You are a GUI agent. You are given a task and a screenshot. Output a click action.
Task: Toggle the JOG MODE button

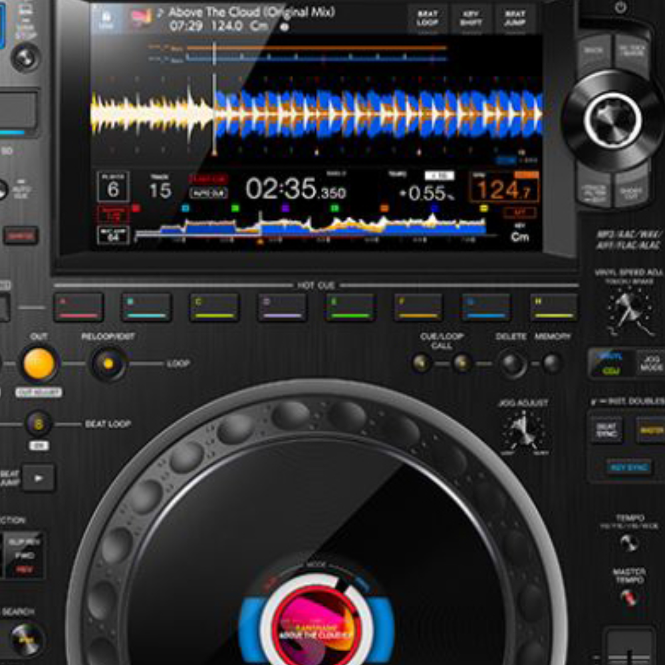pyautogui.click(x=651, y=364)
